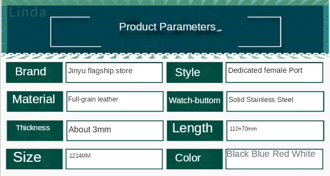
Task: Select the Thickness label
Action: (x=34, y=128)
